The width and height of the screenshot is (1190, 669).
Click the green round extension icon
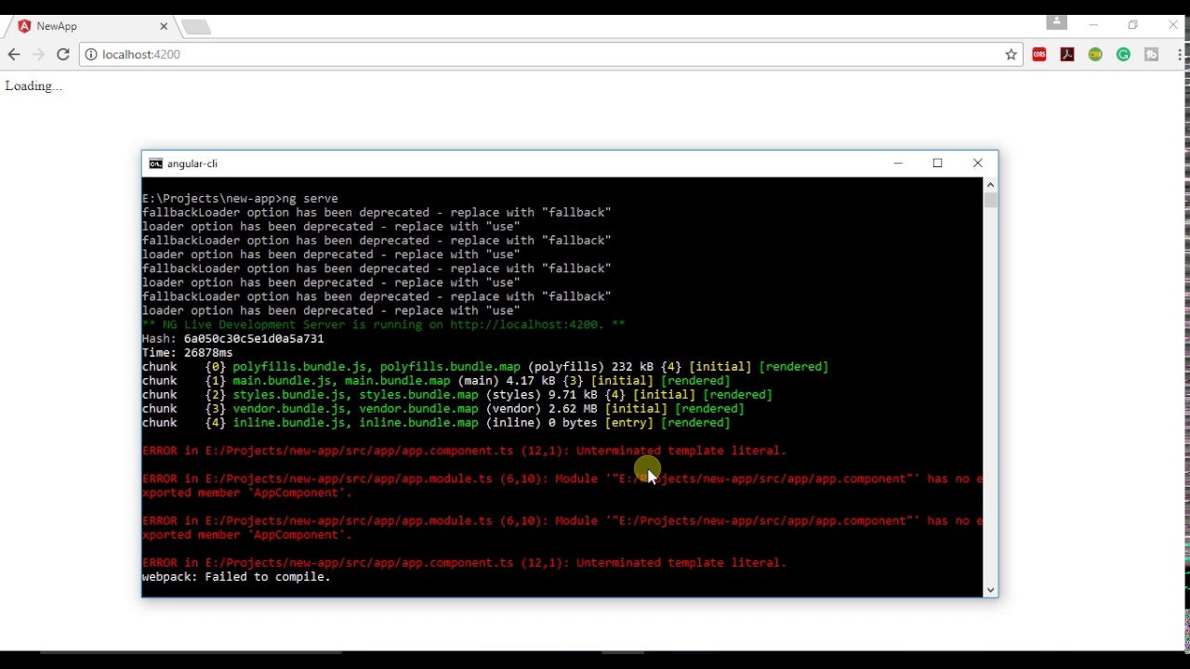click(1095, 55)
